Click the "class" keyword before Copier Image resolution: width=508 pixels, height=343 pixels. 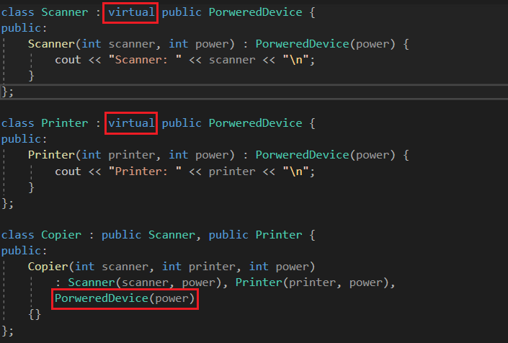pyautogui.click(x=17, y=235)
